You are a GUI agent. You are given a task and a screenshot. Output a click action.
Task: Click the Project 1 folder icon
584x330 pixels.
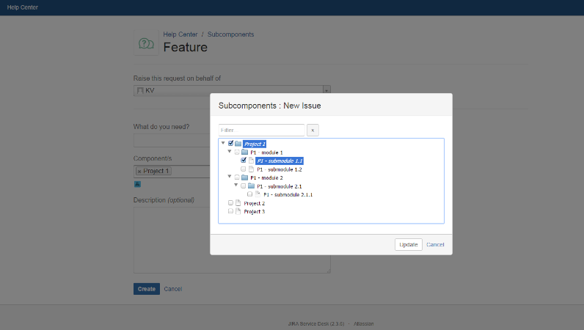pos(238,144)
